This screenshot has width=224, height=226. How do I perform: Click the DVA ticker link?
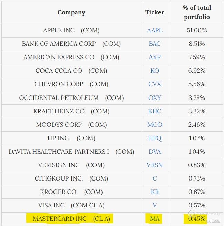click(155, 152)
